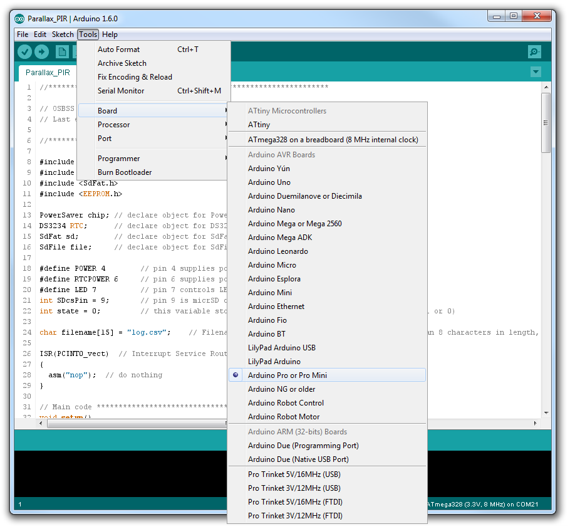Click the Verify checkmark toolbar icon
Screen dimensions: 570x529
coord(24,51)
